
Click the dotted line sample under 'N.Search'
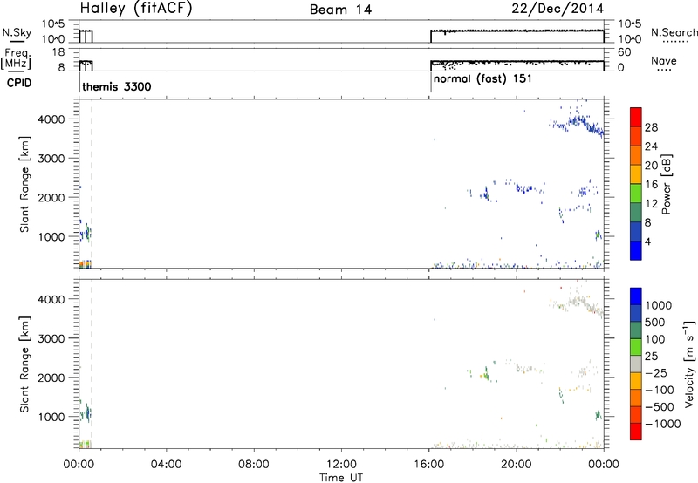pyautogui.click(x=674, y=42)
